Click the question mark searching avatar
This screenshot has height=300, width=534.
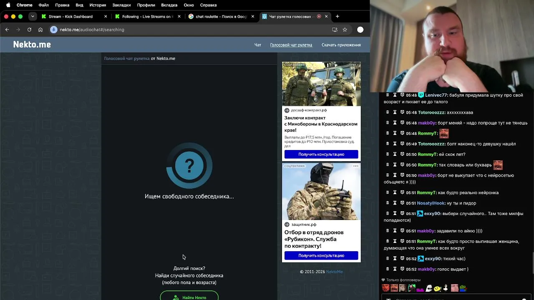coord(189,166)
